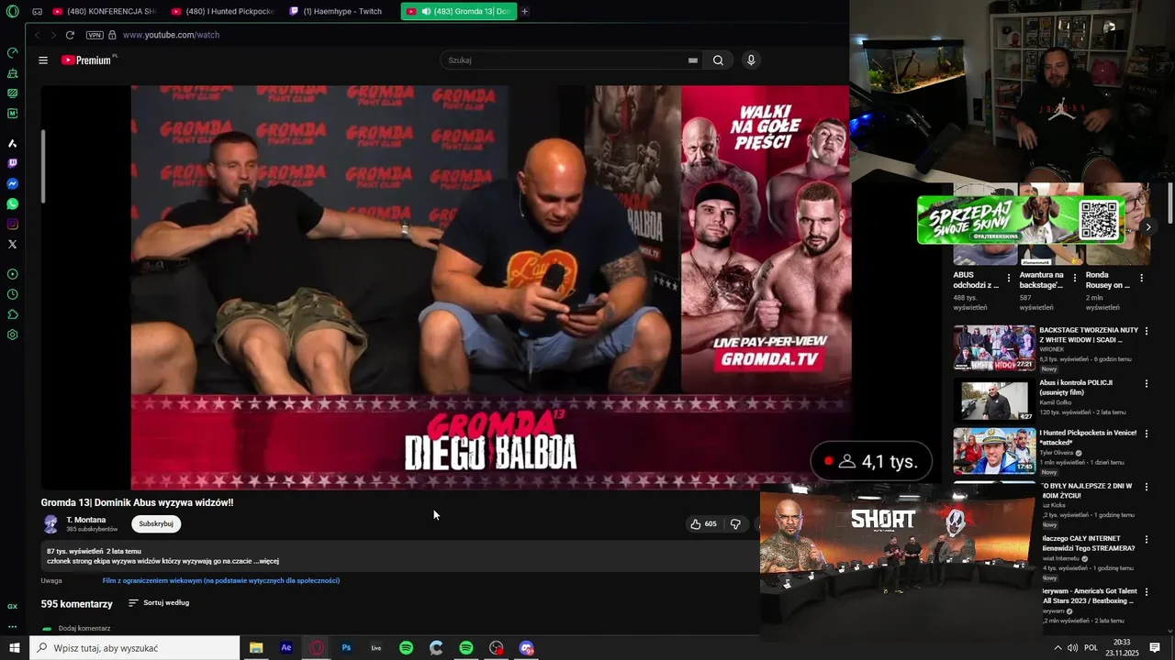Open options for Abus i kontrola POLICJI
The image size is (1175, 660).
coord(1147,383)
